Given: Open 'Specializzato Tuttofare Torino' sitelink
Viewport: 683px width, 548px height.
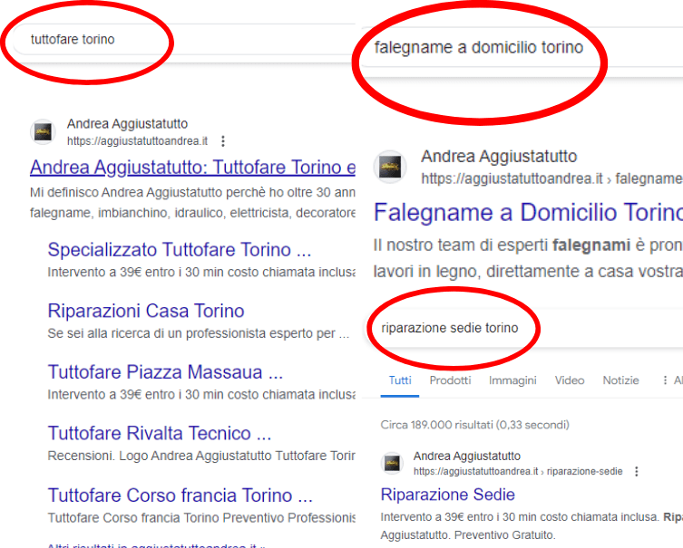Looking at the screenshot, I should click(x=180, y=250).
